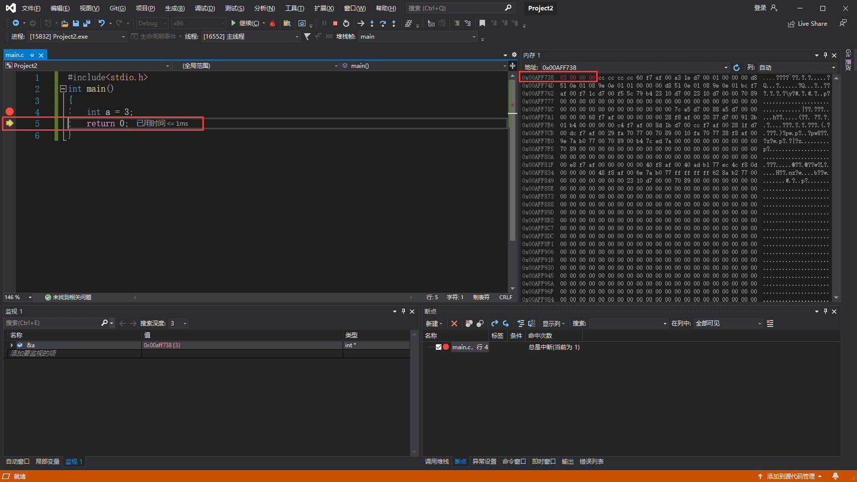Disable the main.c 行4 breakpoint checkbox
Viewport: 857px width, 482px height.
[438, 347]
